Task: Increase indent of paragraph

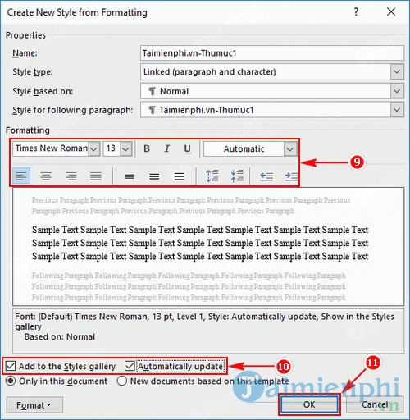Action: pos(291,176)
